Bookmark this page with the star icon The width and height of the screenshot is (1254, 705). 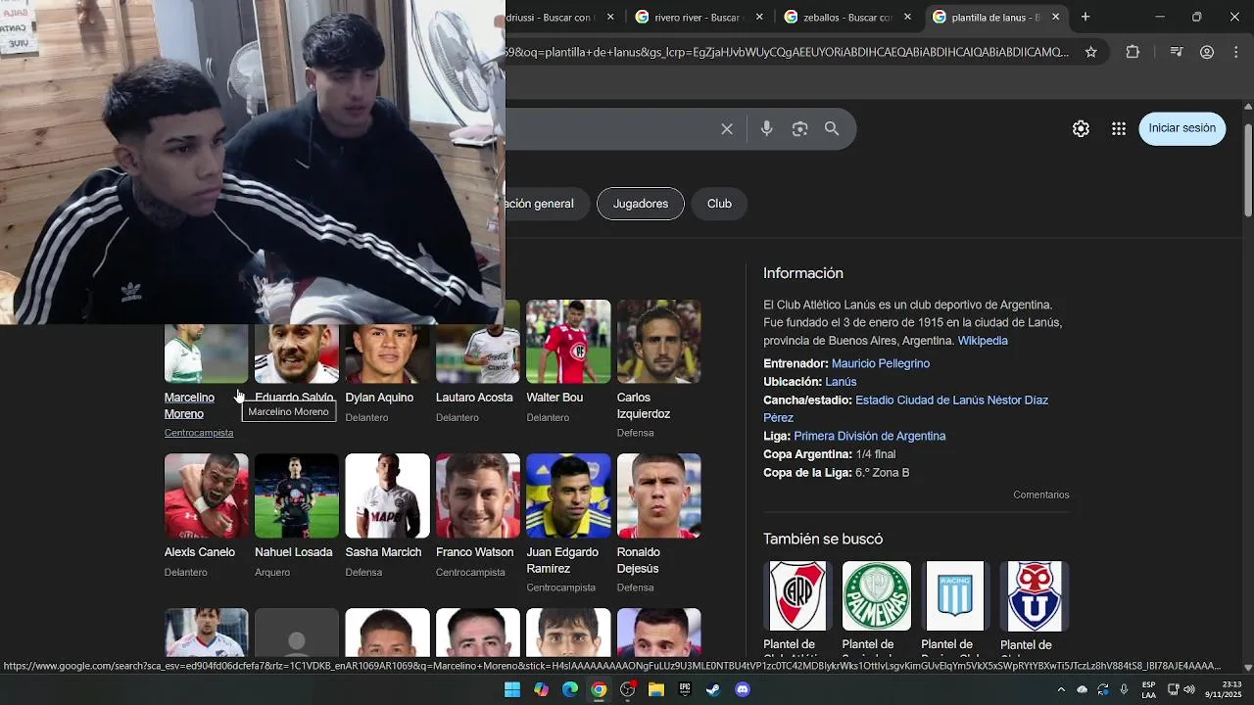click(1090, 52)
